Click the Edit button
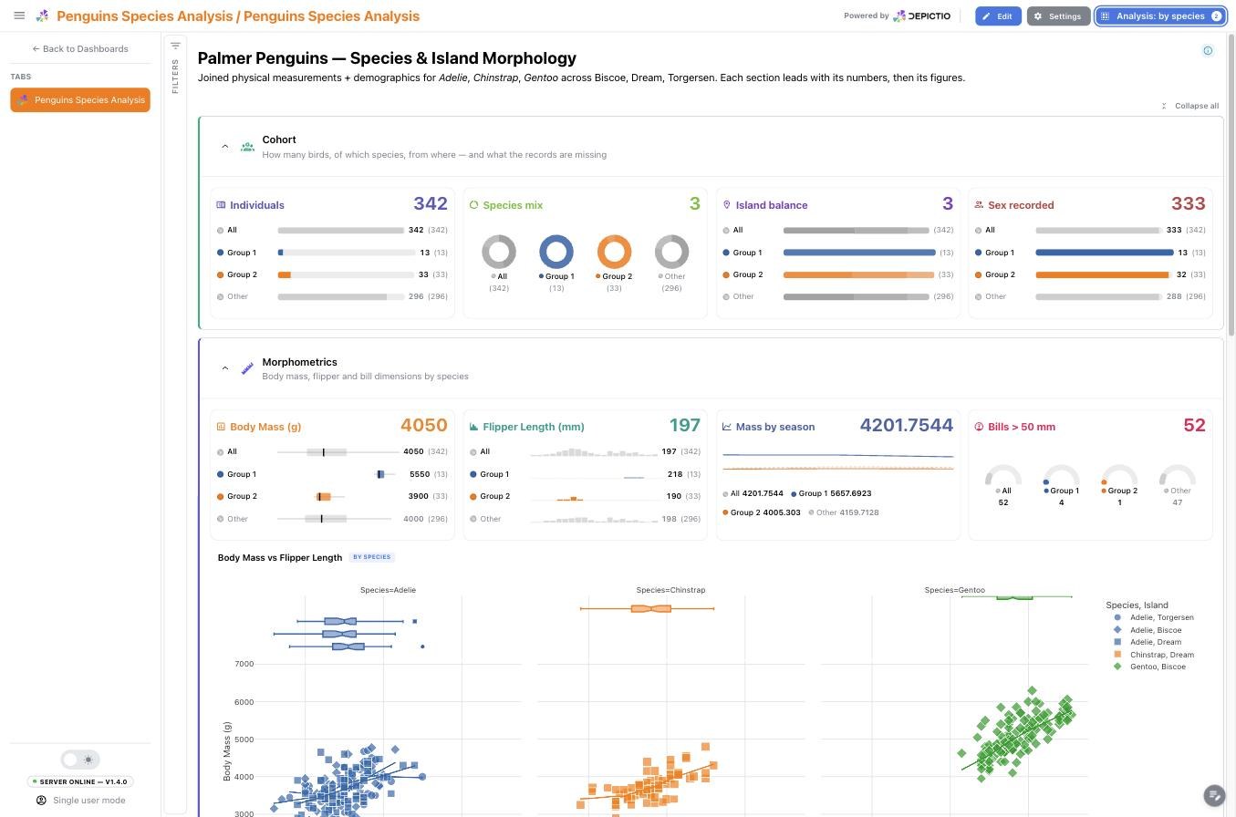 [998, 16]
